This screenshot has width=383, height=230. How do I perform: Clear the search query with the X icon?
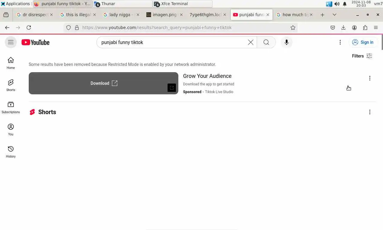click(x=250, y=42)
